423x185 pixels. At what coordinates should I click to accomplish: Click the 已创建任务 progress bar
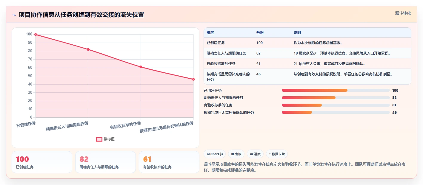click(336, 90)
